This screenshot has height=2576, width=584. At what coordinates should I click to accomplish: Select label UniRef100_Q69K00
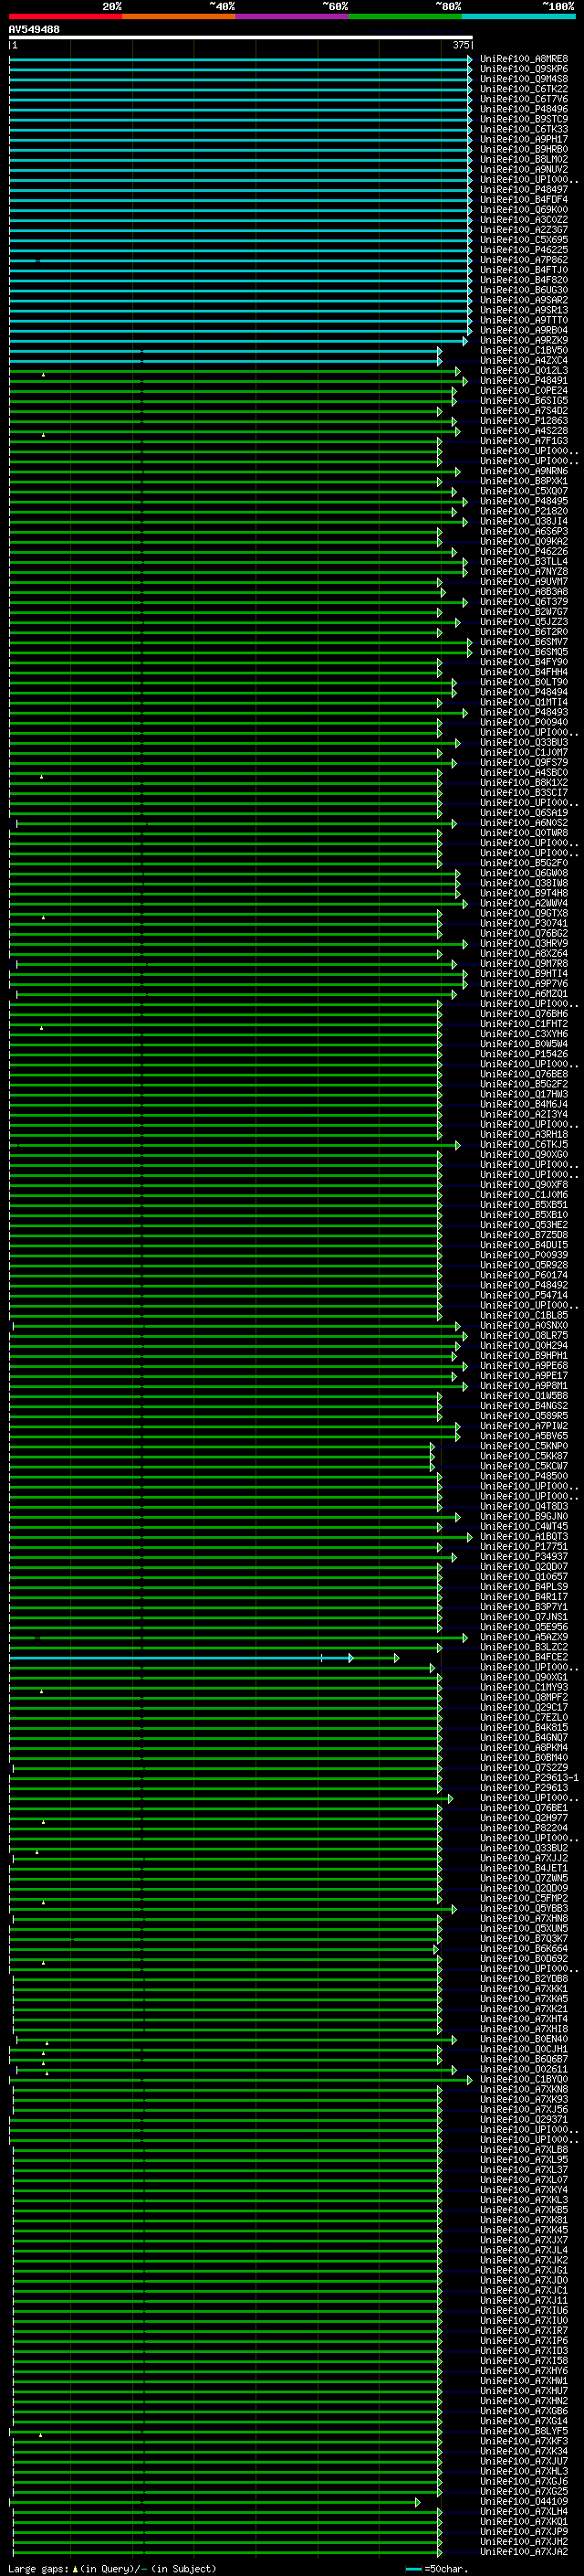tap(524, 210)
